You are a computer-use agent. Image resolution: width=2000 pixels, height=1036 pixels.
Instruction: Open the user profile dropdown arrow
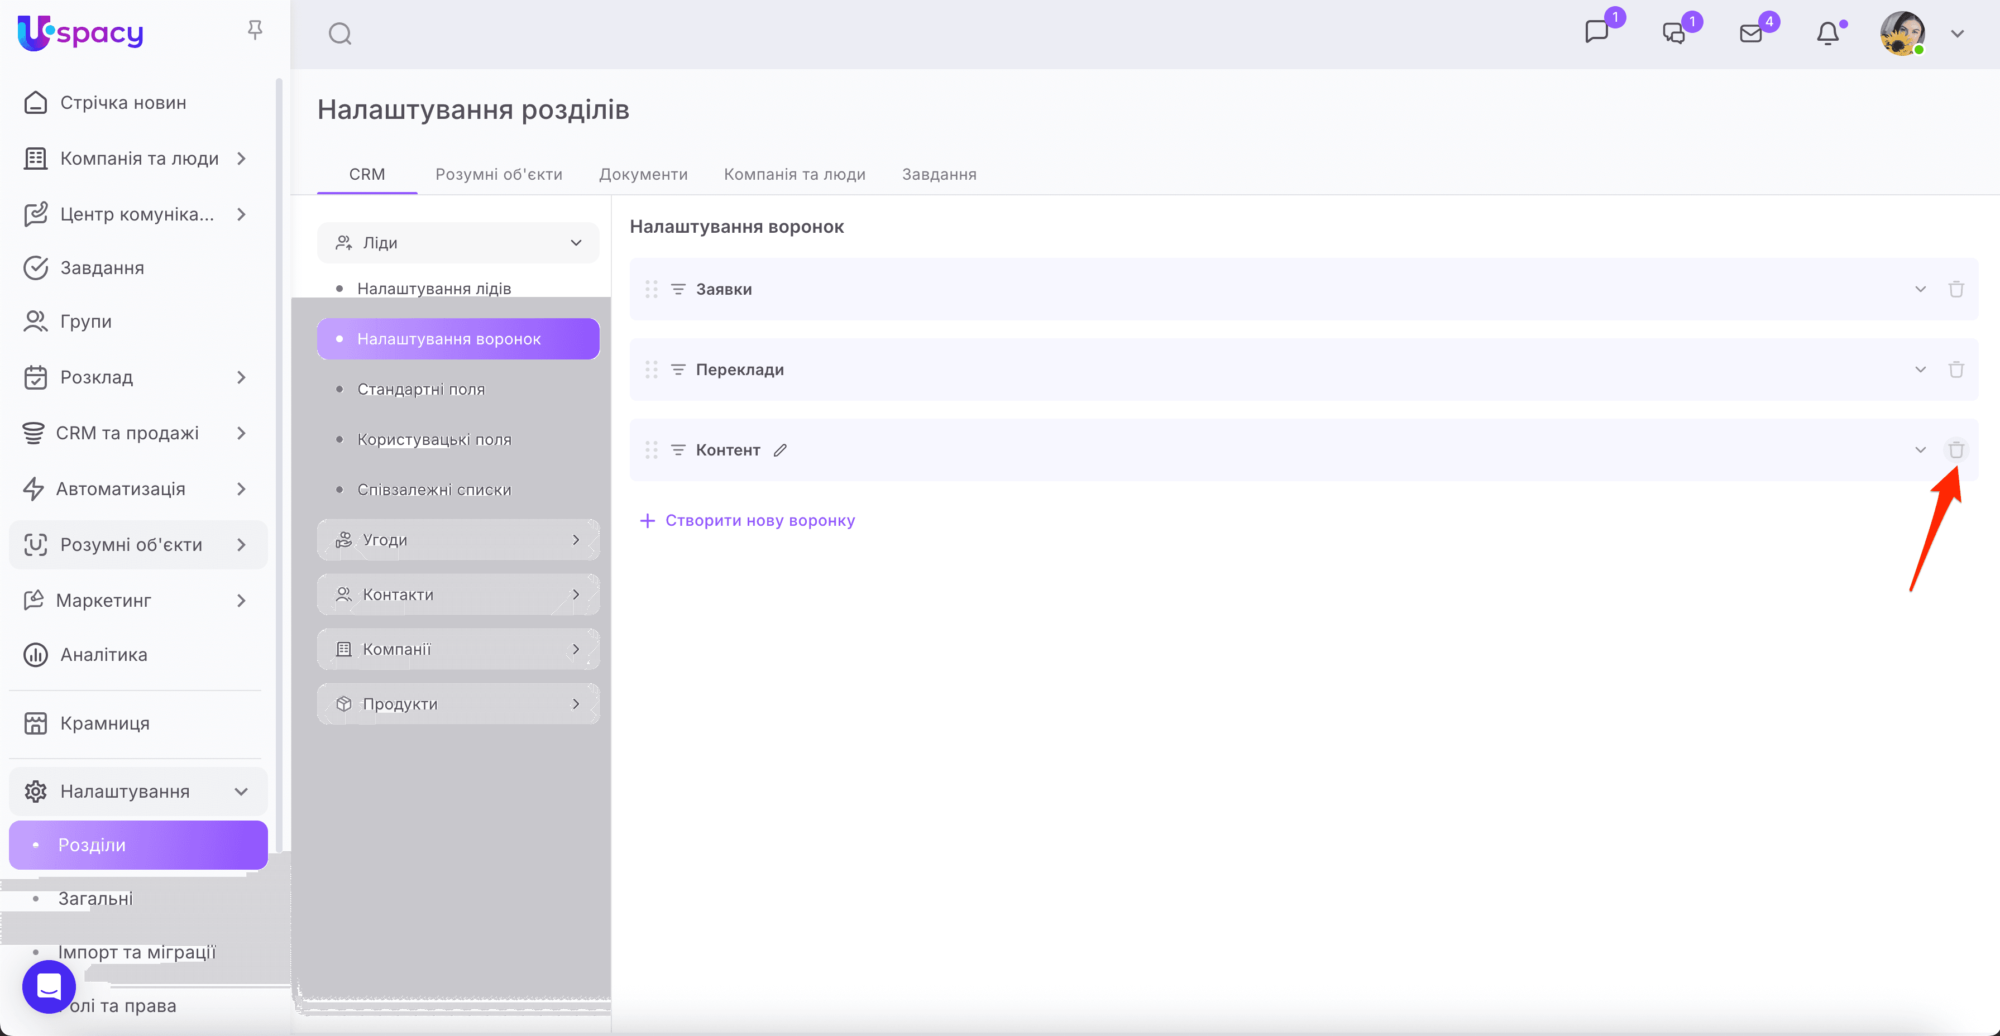click(1958, 34)
